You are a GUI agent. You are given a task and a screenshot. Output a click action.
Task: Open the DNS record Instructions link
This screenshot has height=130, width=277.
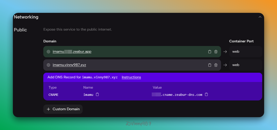[131, 77]
